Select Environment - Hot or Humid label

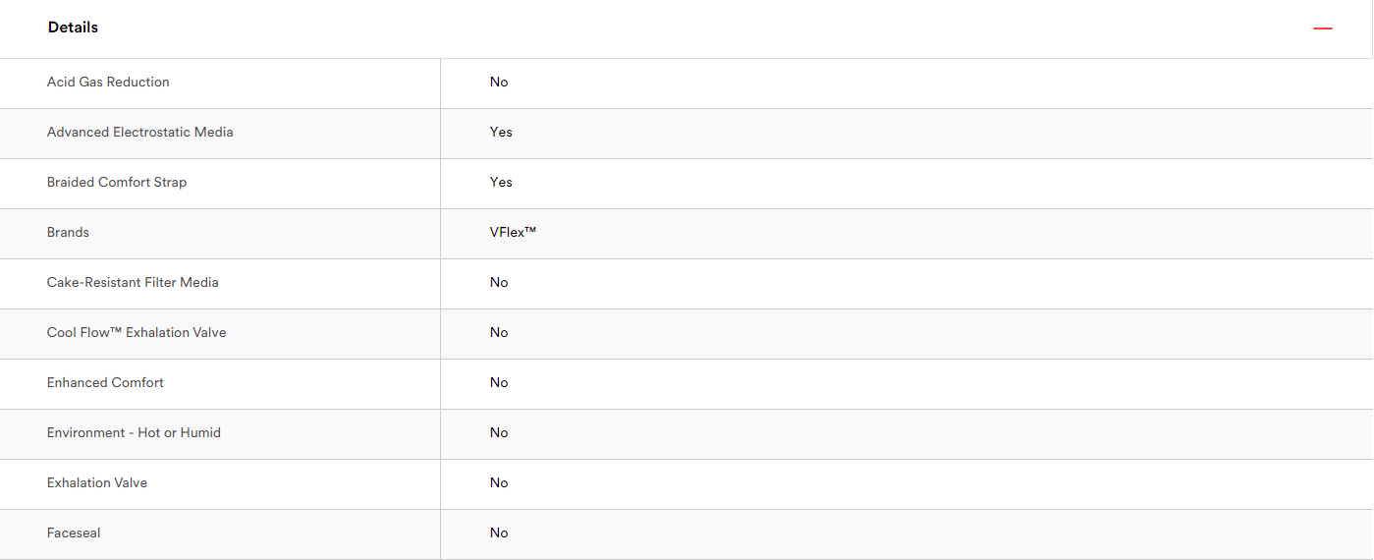134,433
